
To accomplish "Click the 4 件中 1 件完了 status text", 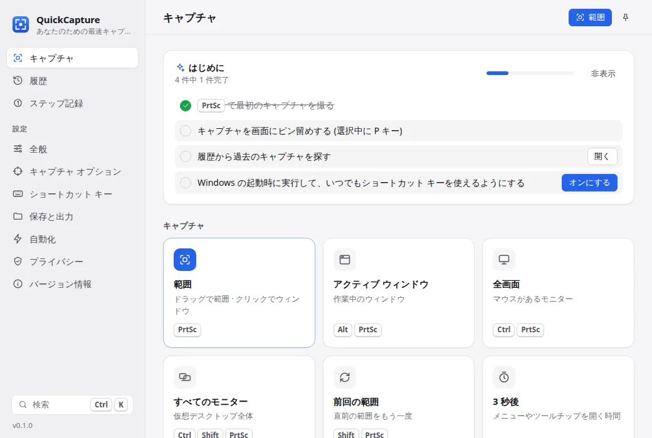I will coord(202,80).
